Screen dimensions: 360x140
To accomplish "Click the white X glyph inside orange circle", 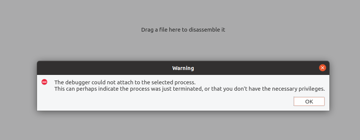I will click(323, 68).
